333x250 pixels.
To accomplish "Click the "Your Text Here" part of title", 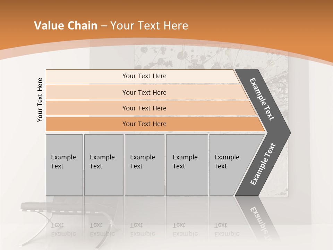I will (x=149, y=25).
